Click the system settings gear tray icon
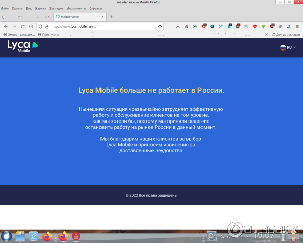 click(212, 236)
